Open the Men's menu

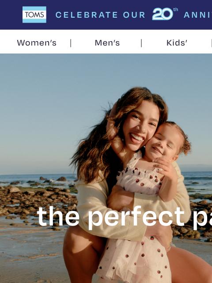[107, 43]
